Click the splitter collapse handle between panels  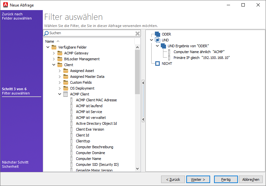pyautogui.click(x=143, y=101)
